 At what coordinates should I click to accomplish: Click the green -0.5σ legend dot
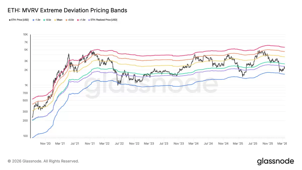pyautogui.click(x=44, y=20)
